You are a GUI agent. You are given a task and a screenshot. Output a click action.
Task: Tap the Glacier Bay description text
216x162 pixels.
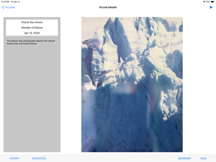[x=31, y=42]
